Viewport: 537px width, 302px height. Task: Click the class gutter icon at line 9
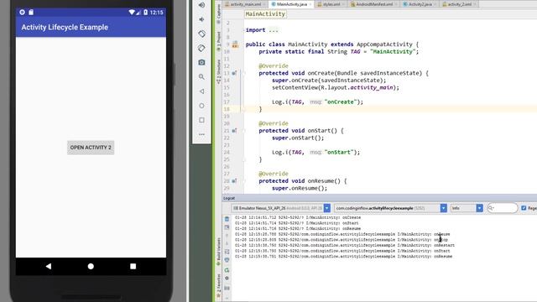click(235, 44)
